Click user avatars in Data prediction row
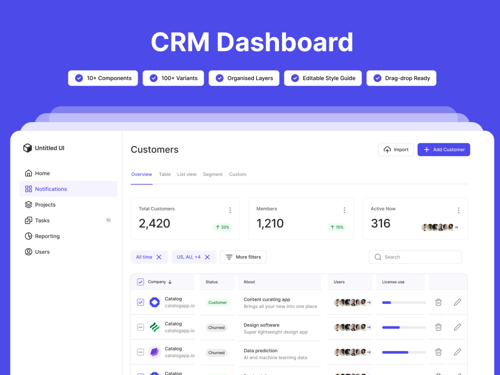 point(353,352)
